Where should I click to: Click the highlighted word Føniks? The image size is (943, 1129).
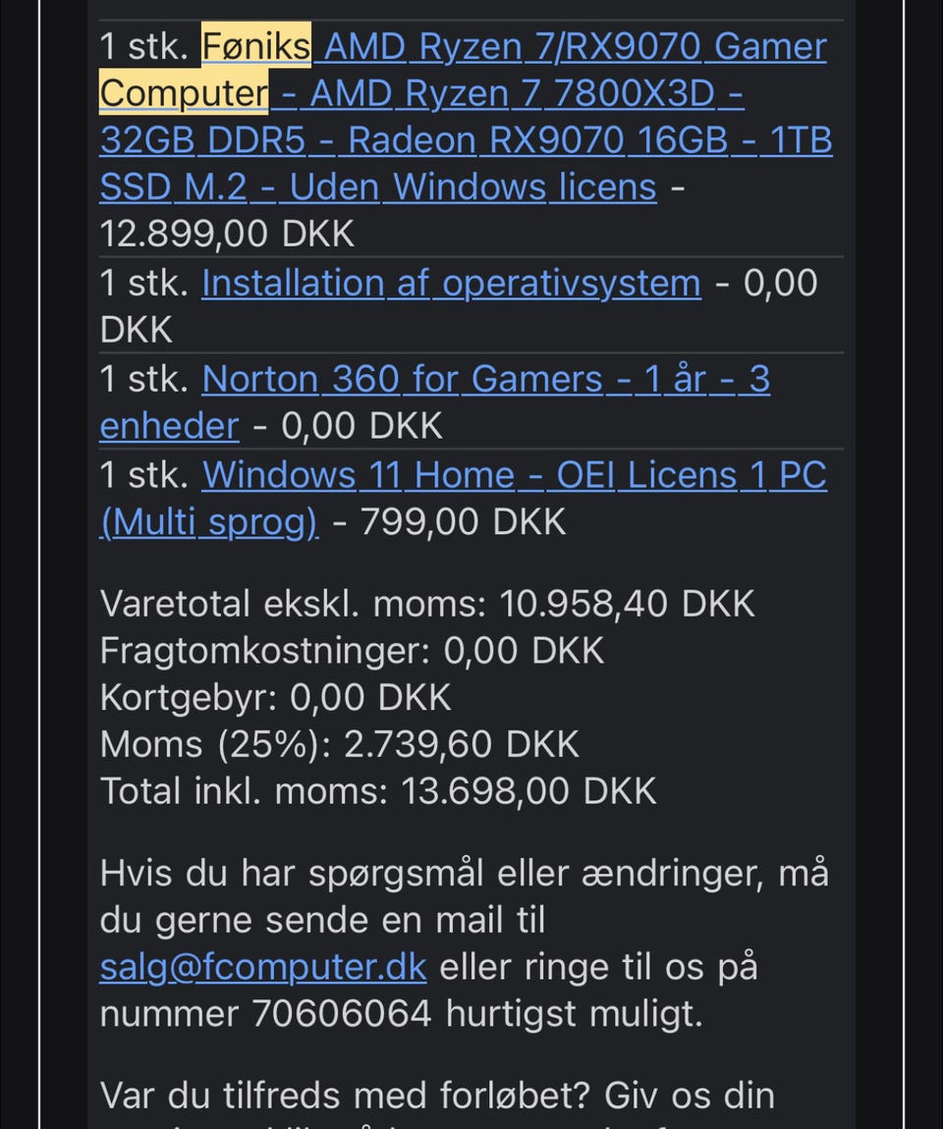click(256, 47)
